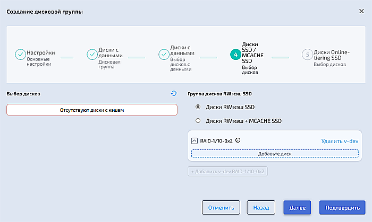This screenshot has width=372, height=222.
Task: Click the Назад button
Action: tap(261, 208)
